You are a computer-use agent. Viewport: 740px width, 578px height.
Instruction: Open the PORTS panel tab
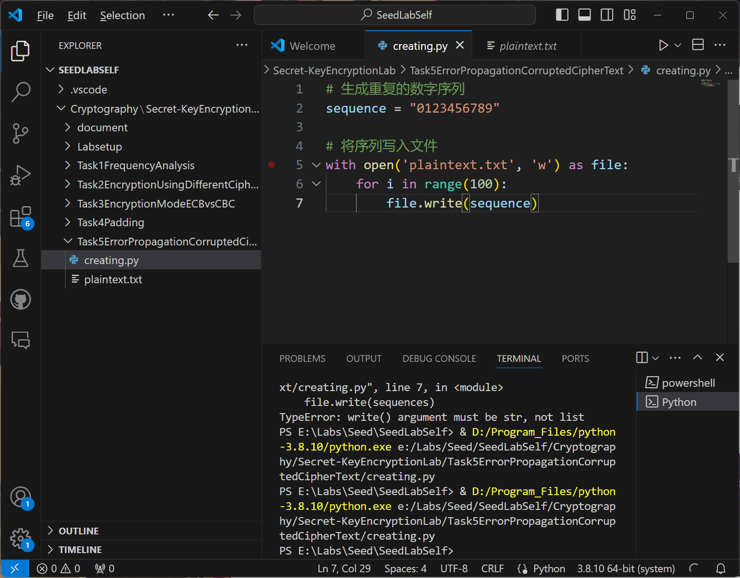tap(575, 359)
